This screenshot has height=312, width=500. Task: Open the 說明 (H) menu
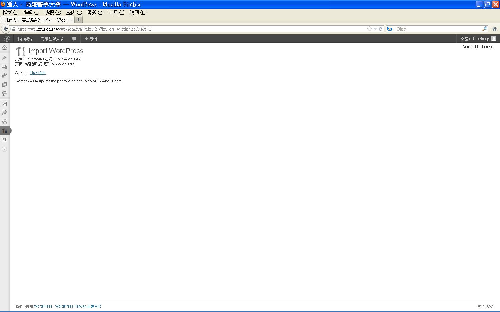click(138, 12)
